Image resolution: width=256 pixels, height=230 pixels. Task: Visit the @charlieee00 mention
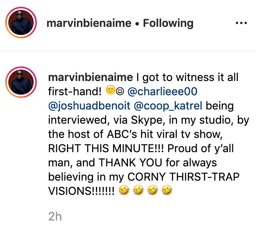tap(162, 91)
